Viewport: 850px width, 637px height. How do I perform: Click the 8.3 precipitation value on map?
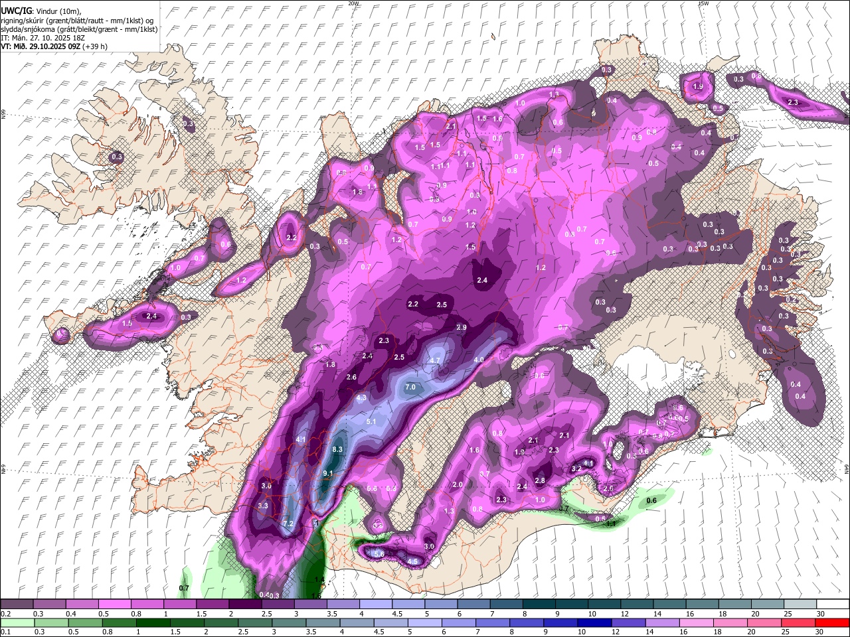pyautogui.click(x=337, y=449)
